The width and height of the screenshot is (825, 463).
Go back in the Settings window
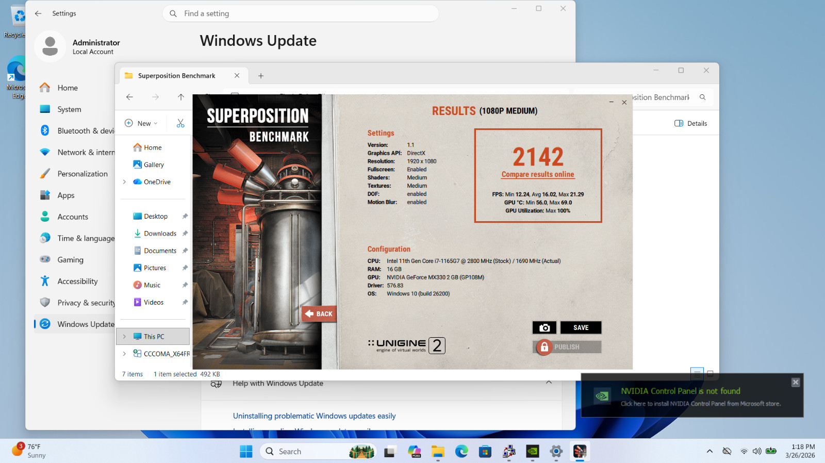(38, 13)
